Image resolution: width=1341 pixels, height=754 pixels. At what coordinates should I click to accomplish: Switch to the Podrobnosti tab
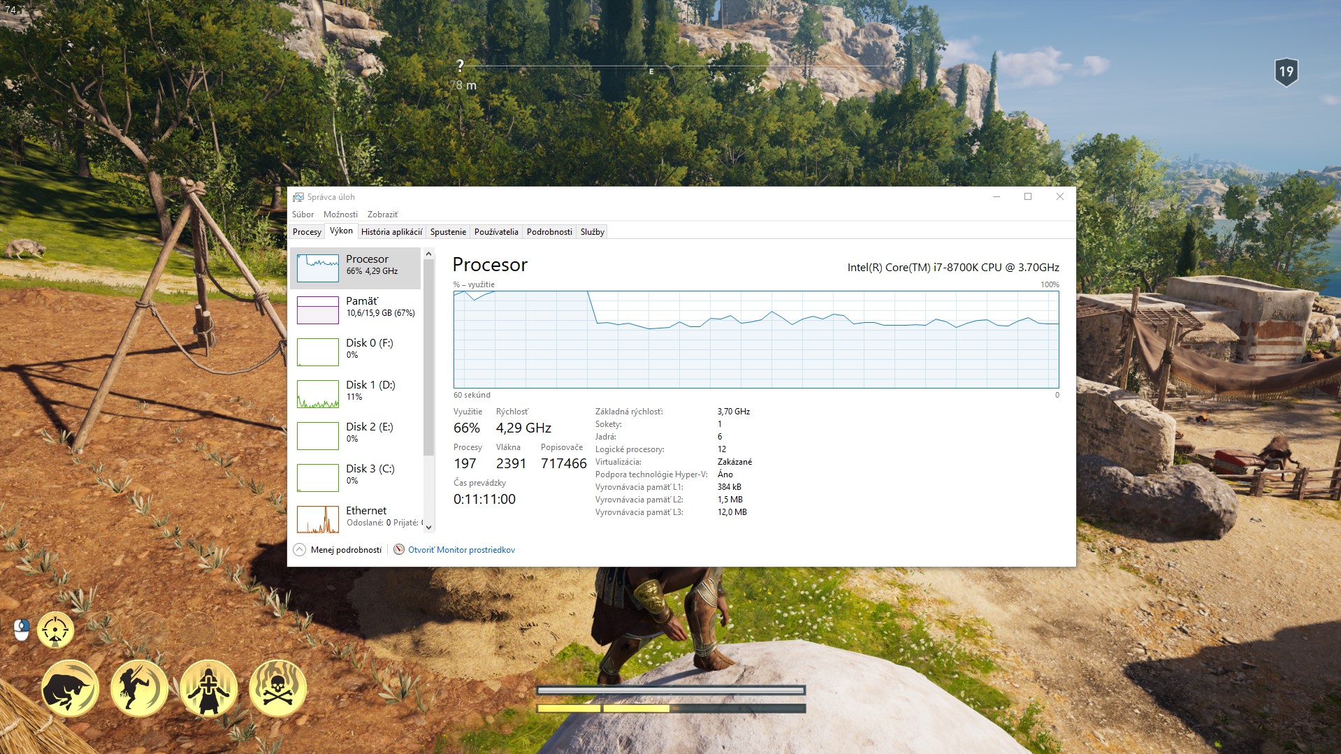549,232
